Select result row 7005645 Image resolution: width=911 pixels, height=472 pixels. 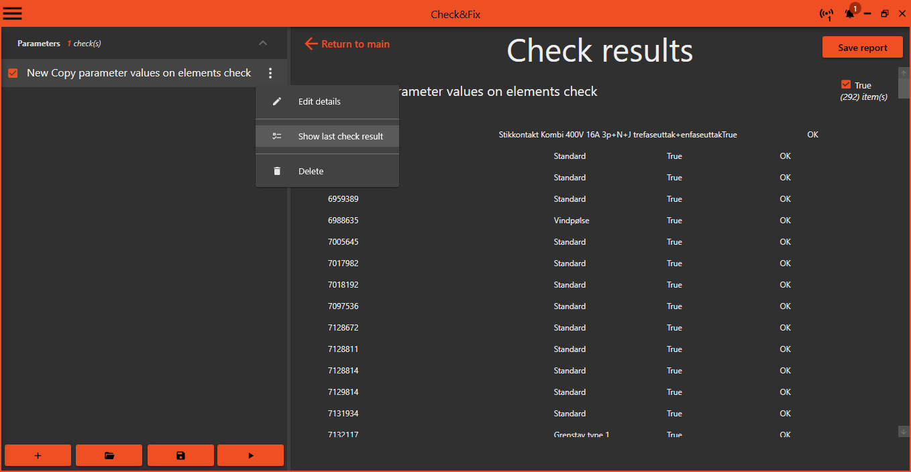pos(343,242)
